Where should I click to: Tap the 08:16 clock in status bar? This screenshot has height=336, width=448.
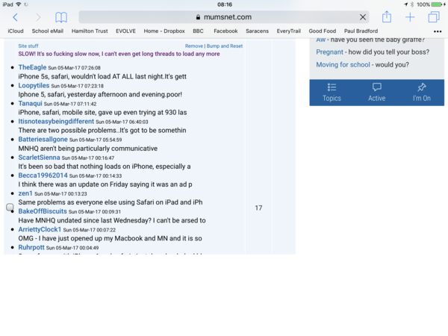tap(225, 4)
